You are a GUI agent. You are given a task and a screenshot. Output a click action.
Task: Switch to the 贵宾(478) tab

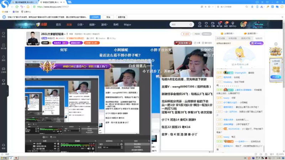(x=246, y=38)
